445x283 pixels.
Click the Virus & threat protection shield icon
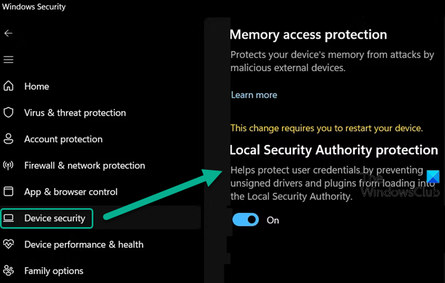[9, 113]
